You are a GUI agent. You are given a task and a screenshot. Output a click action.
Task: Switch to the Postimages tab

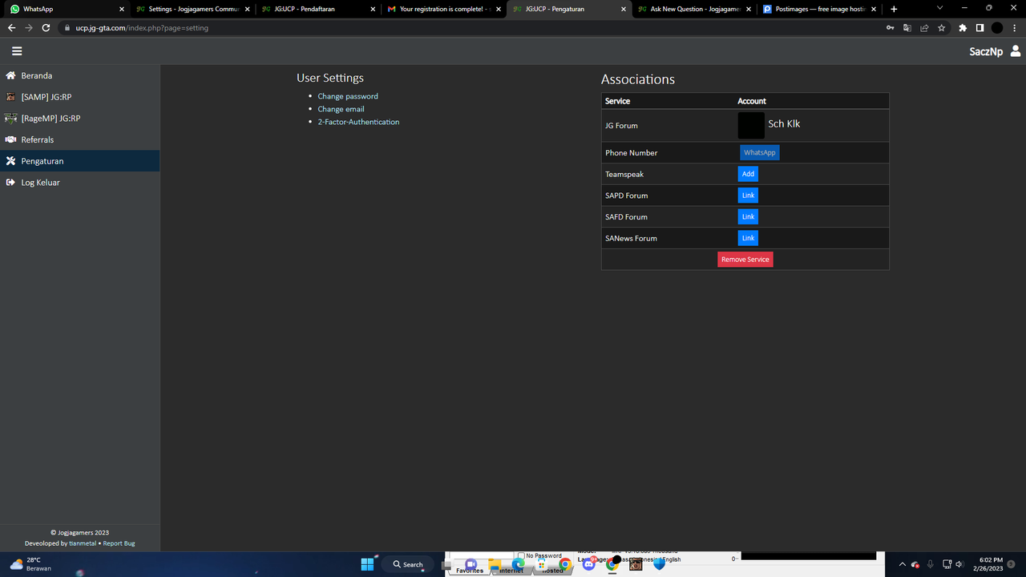pyautogui.click(x=820, y=9)
